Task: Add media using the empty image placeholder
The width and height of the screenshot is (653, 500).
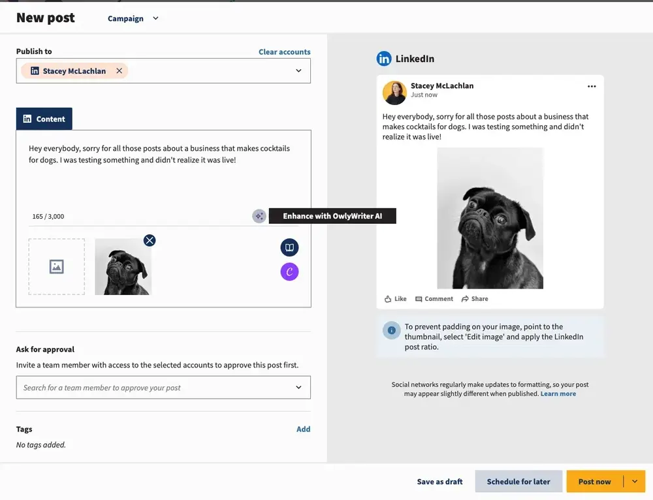Action: pos(57,266)
